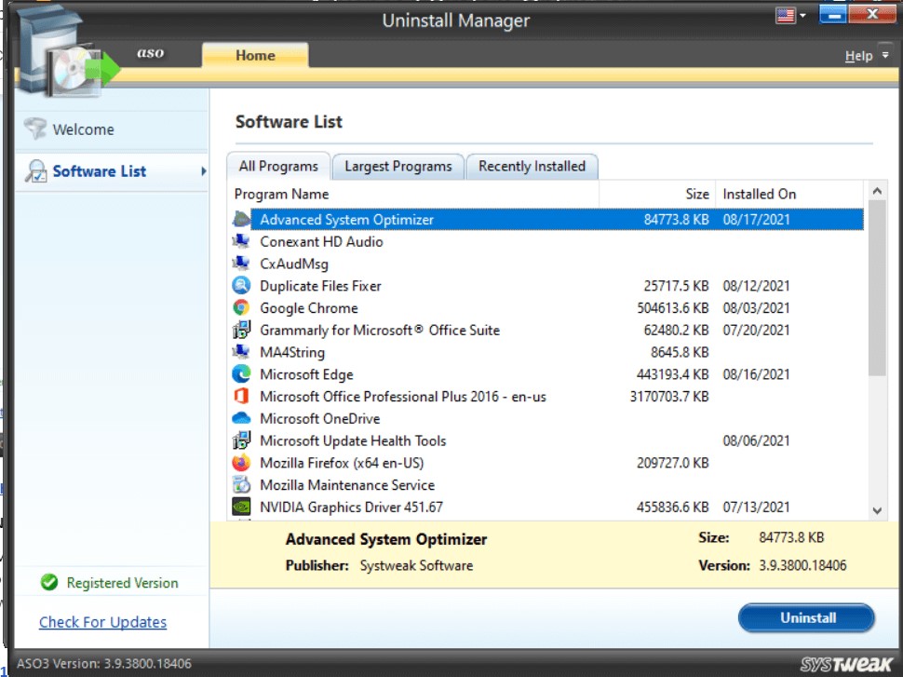
Task: Select the Advanced System Optimizer program icon
Action: [x=240, y=220]
